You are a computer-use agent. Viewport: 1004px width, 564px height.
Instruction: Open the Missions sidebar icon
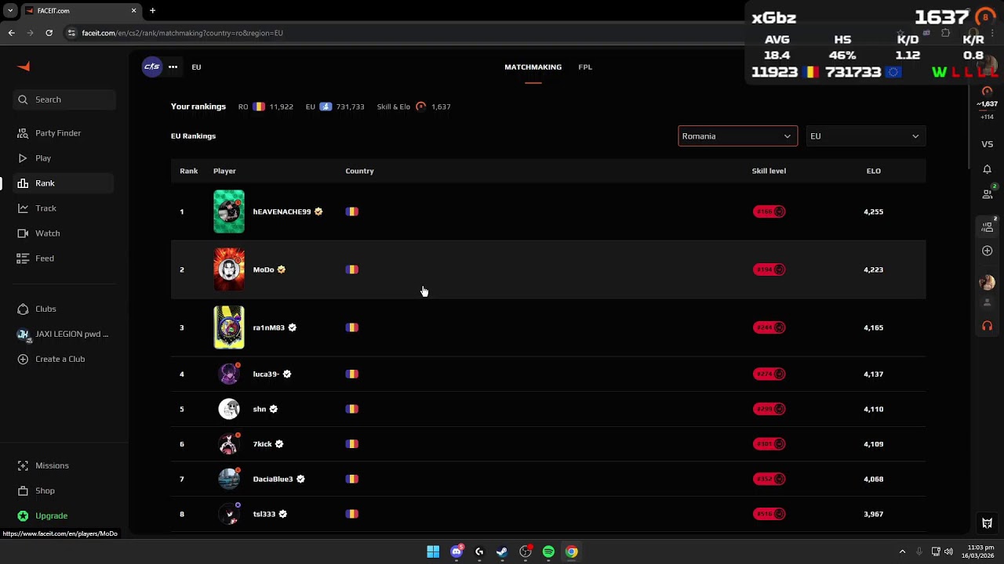click(x=23, y=465)
